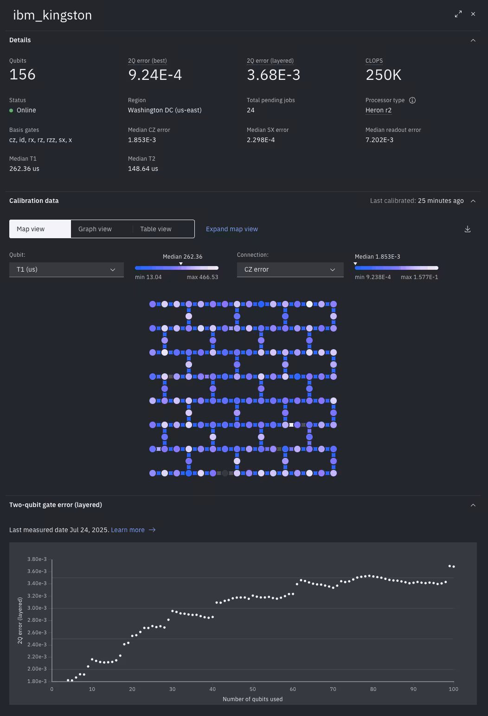Viewport: 488px width, 716px height.
Task: Select the basis gates list cz, id, rx
Action: (40, 140)
